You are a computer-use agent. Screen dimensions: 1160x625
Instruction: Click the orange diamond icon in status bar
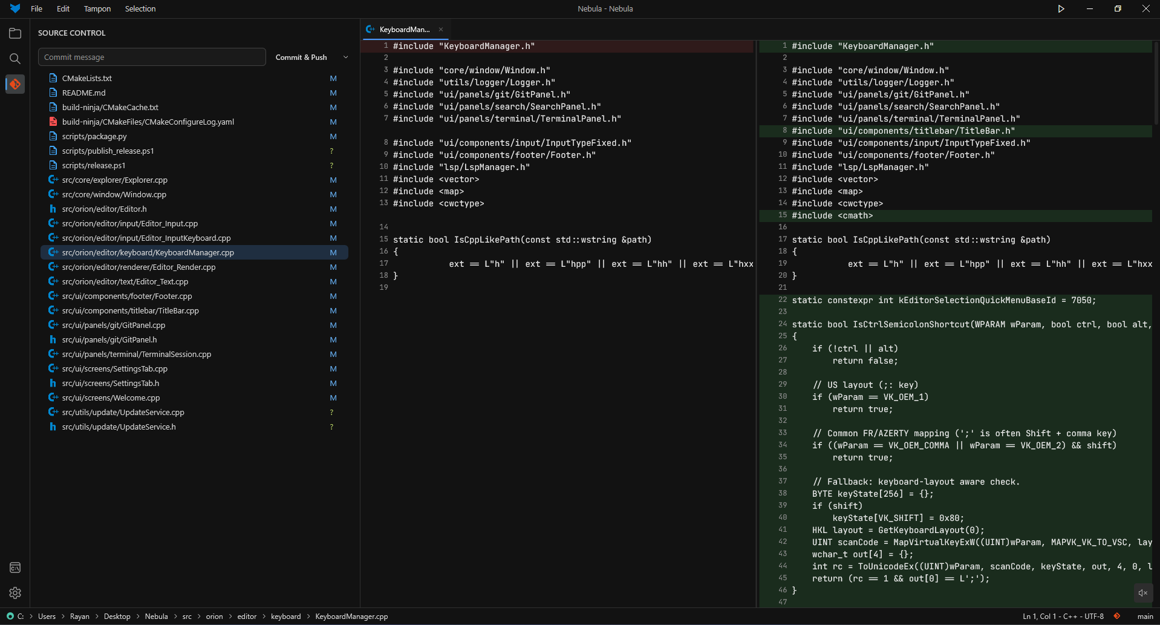pyautogui.click(x=1116, y=616)
